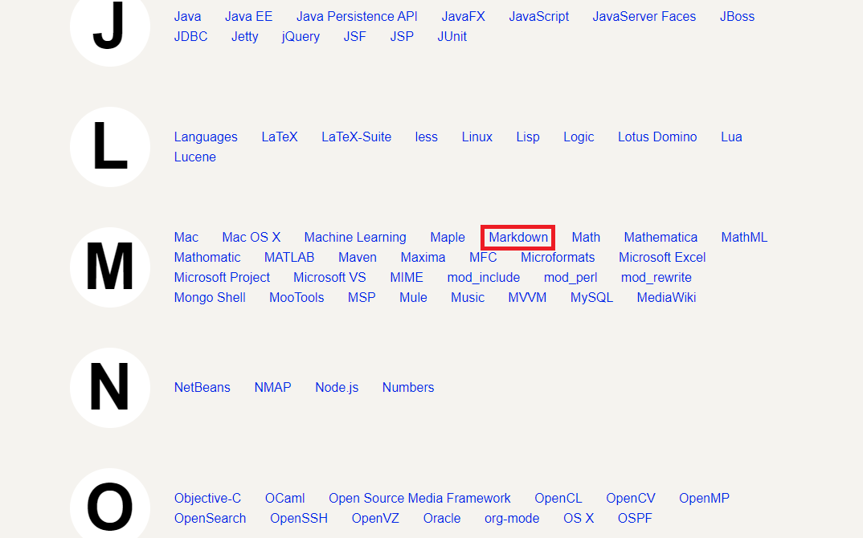Open the JUnit link
This screenshot has width=863, height=538.
coord(452,36)
